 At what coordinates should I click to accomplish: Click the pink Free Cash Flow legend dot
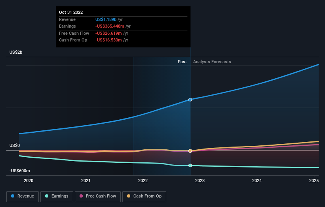pyautogui.click(x=81, y=196)
